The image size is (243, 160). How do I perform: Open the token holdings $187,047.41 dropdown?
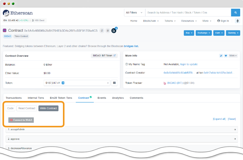click(x=77, y=83)
